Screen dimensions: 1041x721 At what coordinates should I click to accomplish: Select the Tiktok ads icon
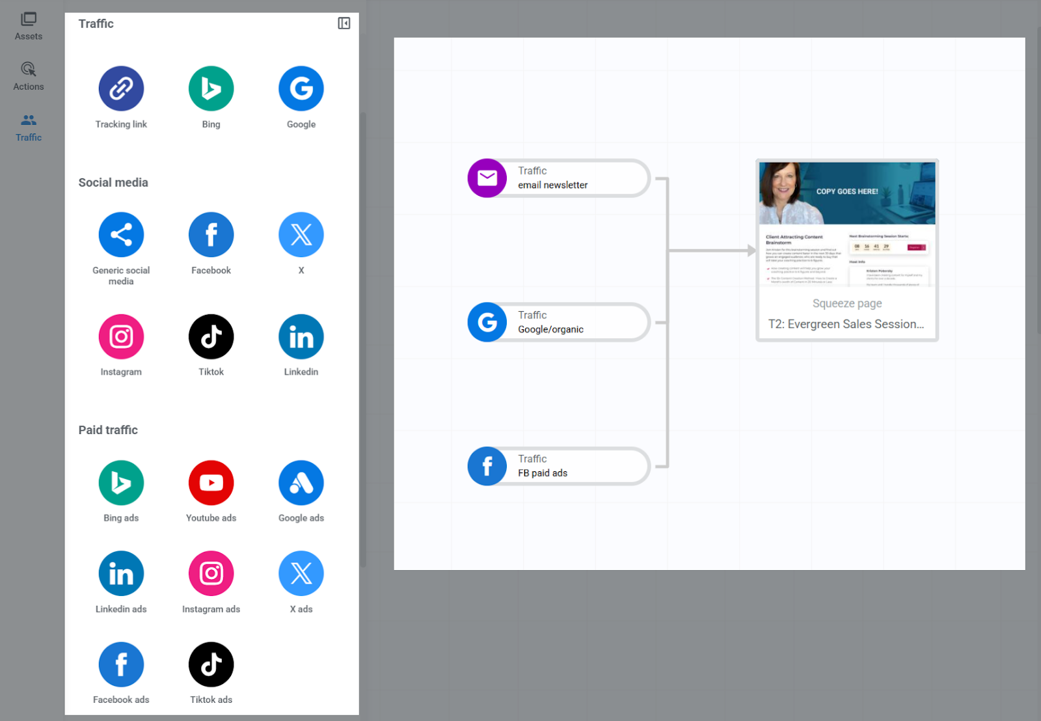click(211, 664)
